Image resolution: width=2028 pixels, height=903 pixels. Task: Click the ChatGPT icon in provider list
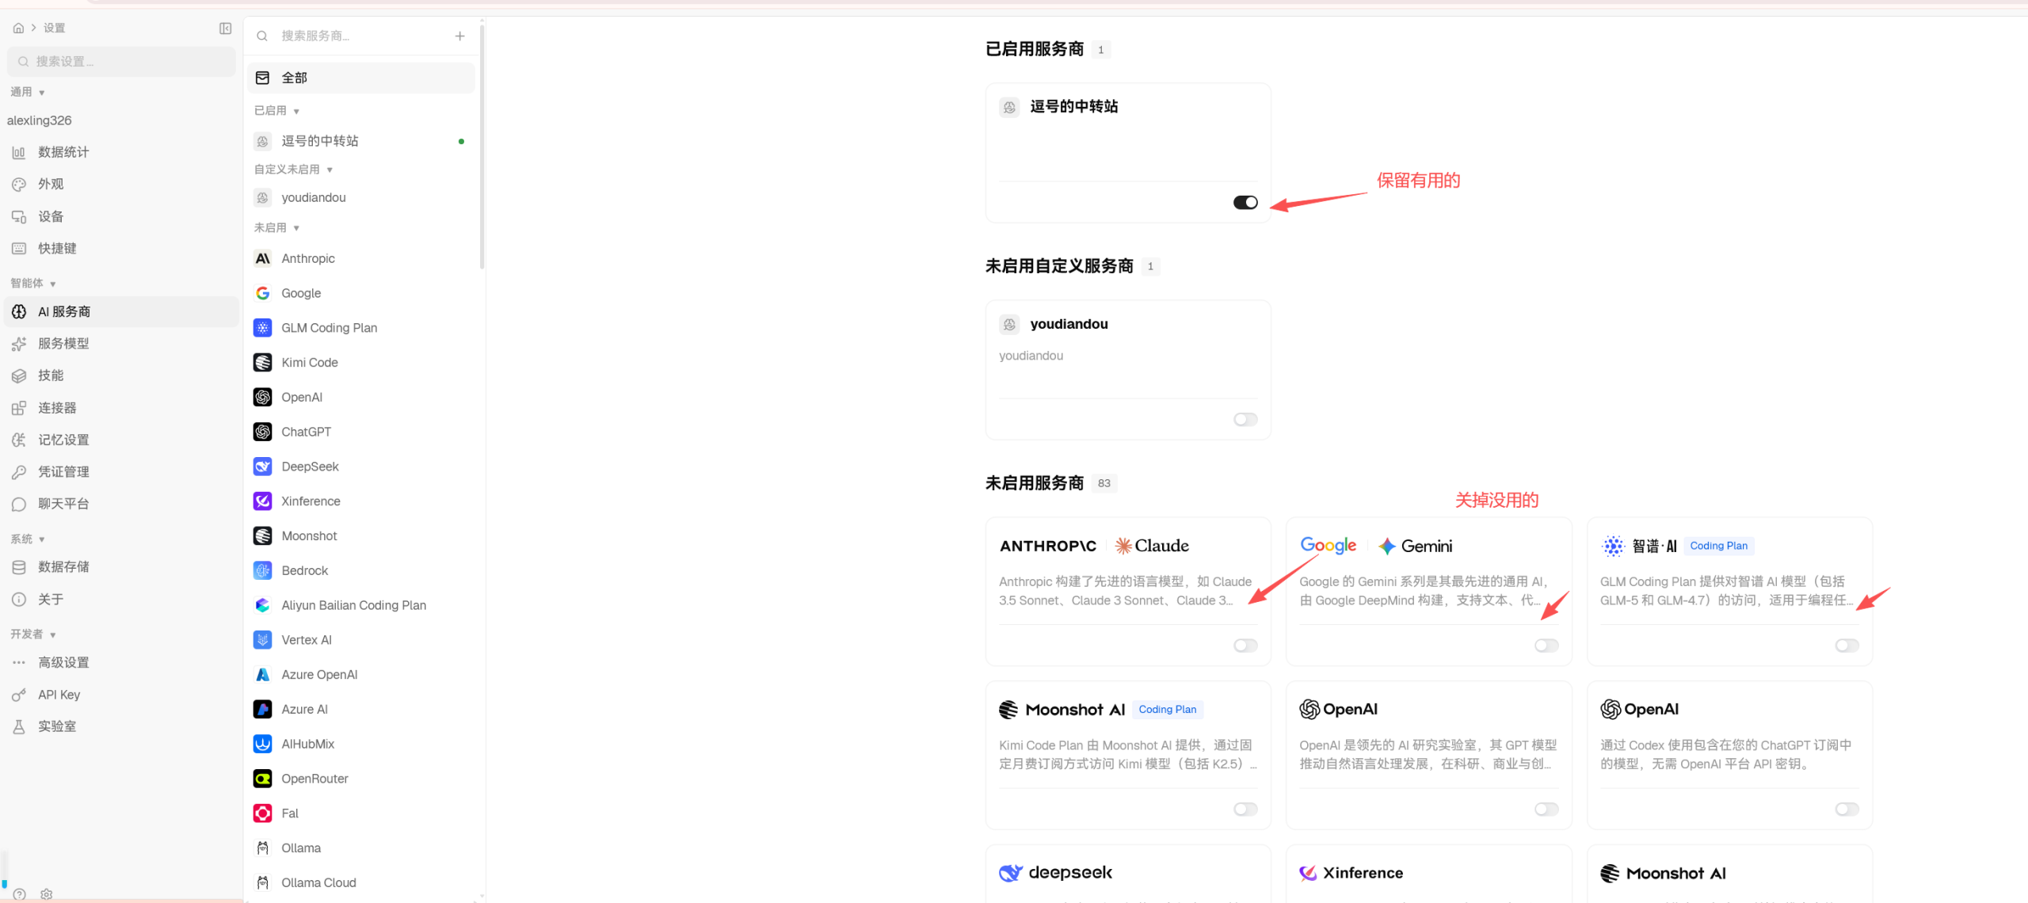point(263,432)
